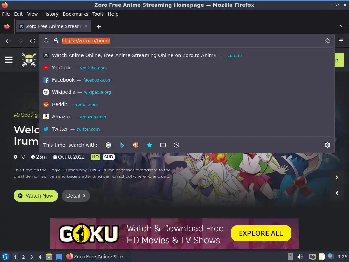The image size is (349, 262).
Task: Search in history clock icon
Action: 176,145
